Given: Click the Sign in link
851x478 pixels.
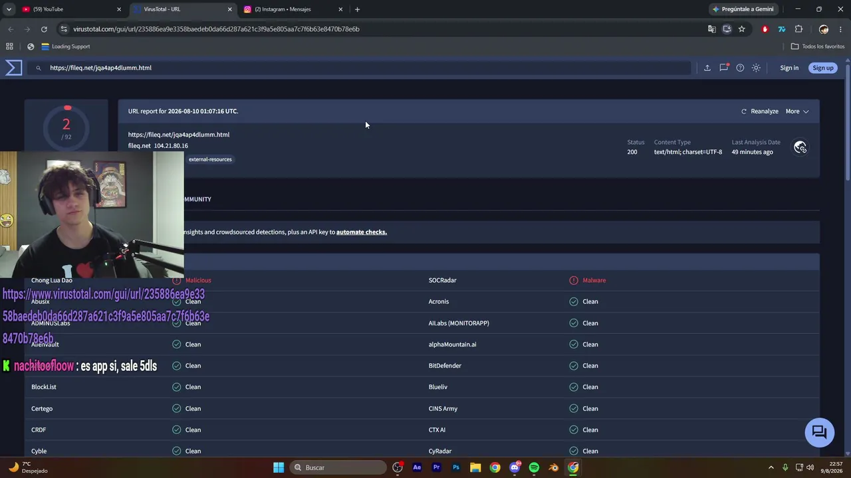Looking at the screenshot, I should tap(789, 68).
